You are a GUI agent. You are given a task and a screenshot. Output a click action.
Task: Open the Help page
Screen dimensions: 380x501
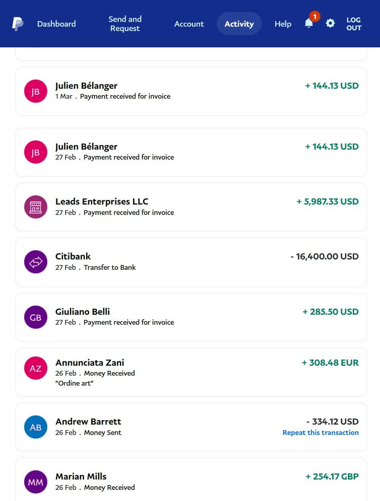coord(283,24)
